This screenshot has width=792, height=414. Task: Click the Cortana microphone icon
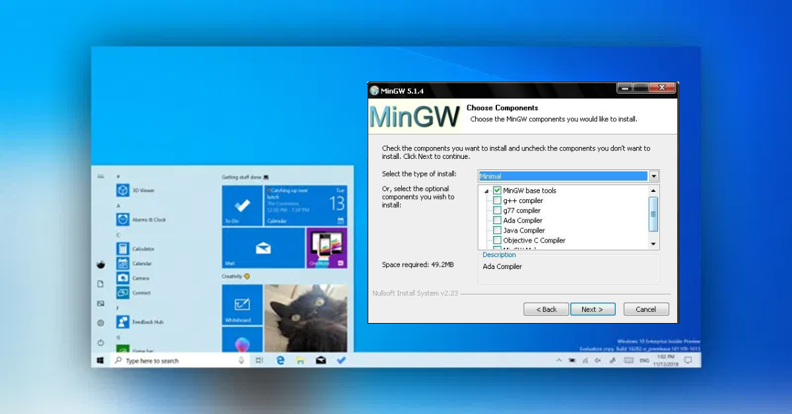(x=242, y=361)
